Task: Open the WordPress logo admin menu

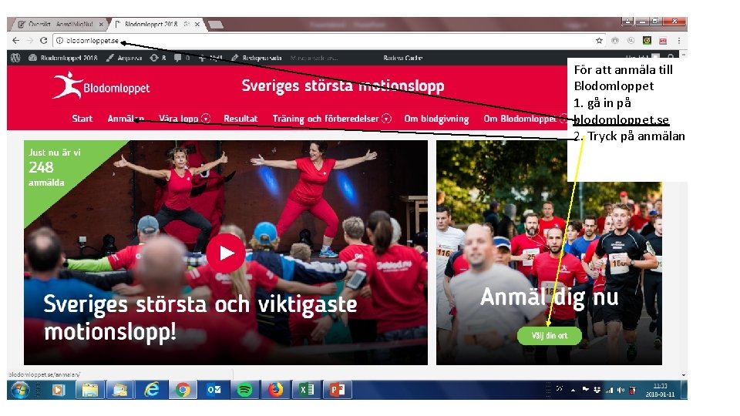Action: pyautogui.click(x=15, y=58)
